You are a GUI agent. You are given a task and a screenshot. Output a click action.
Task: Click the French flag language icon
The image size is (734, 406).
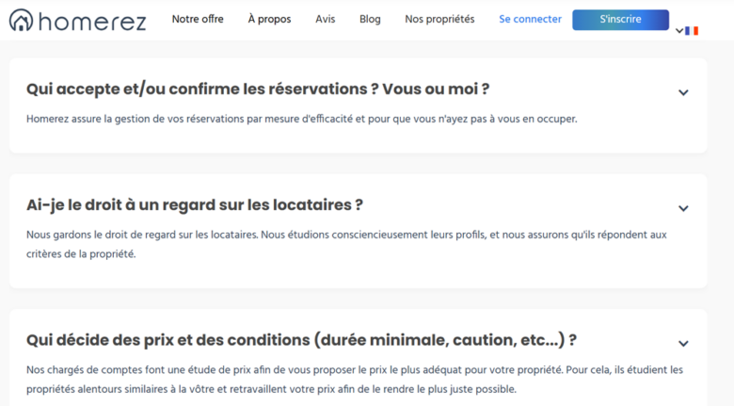pyautogui.click(x=692, y=31)
